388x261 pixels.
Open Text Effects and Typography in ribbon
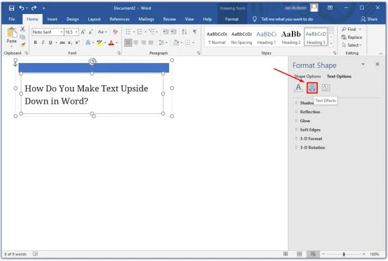(88, 43)
